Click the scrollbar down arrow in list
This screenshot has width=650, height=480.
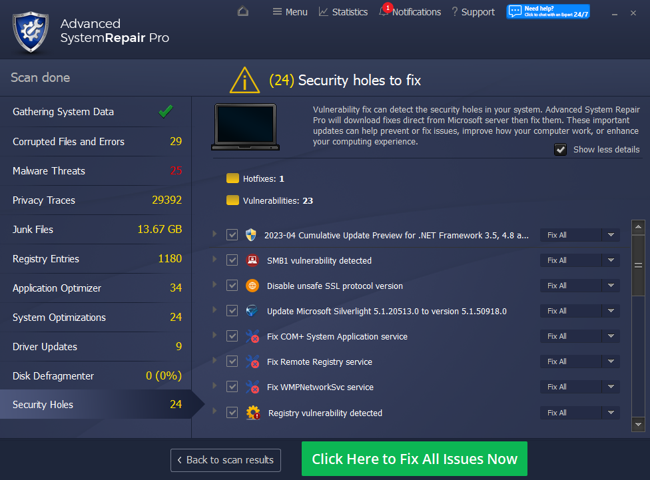tap(638, 423)
